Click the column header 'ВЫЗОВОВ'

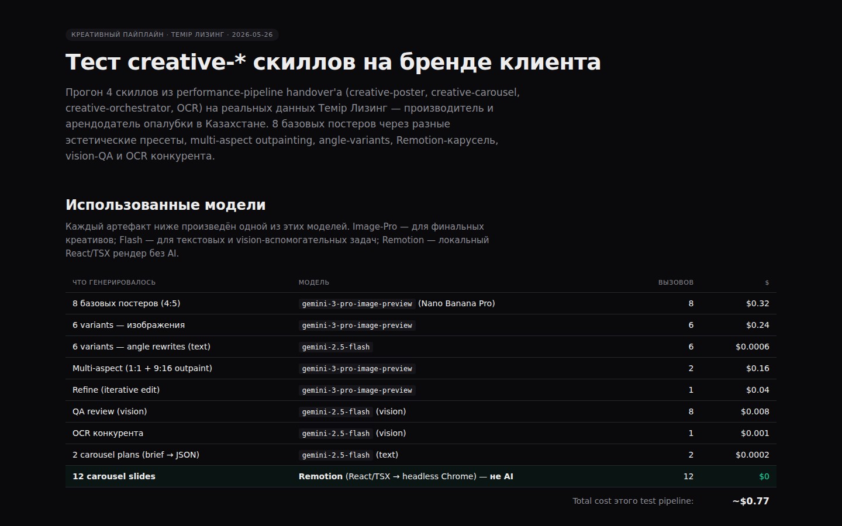[676, 282]
